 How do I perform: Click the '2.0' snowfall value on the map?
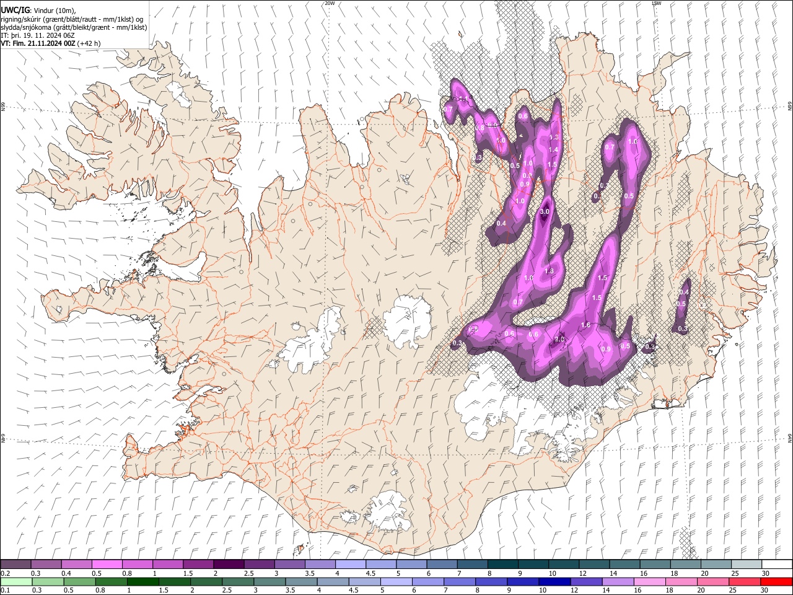[560, 339]
